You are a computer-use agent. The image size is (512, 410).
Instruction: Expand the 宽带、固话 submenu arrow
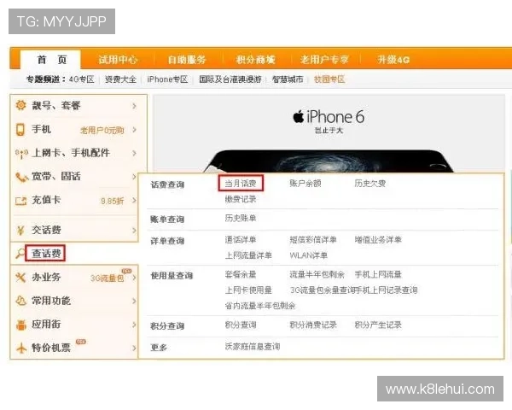pyautogui.click(x=134, y=177)
